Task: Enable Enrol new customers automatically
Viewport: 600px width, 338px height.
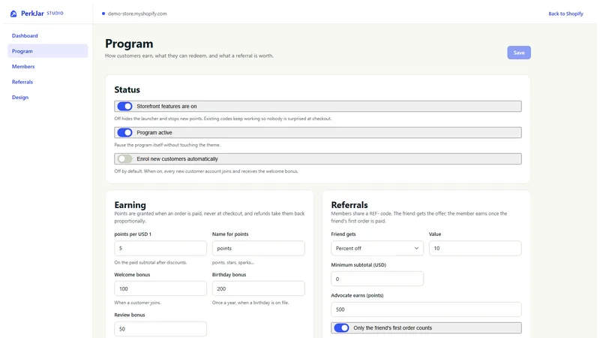Action: (x=124, y=158)
